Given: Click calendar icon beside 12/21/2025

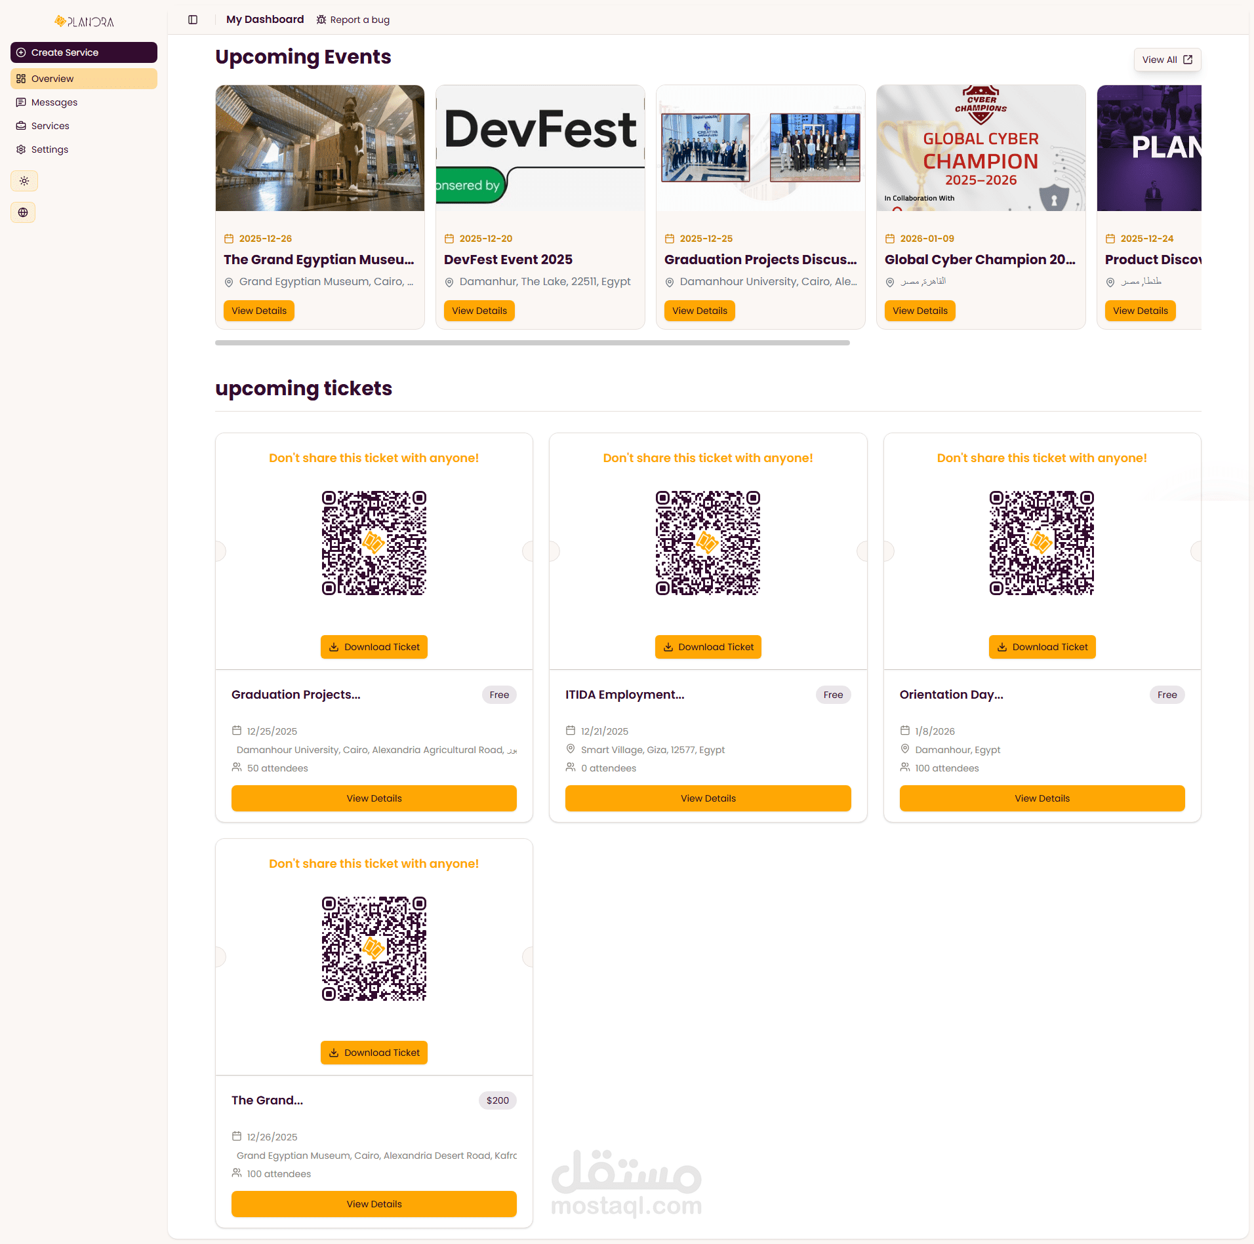Looking at the screenshot, I should 571,730.
